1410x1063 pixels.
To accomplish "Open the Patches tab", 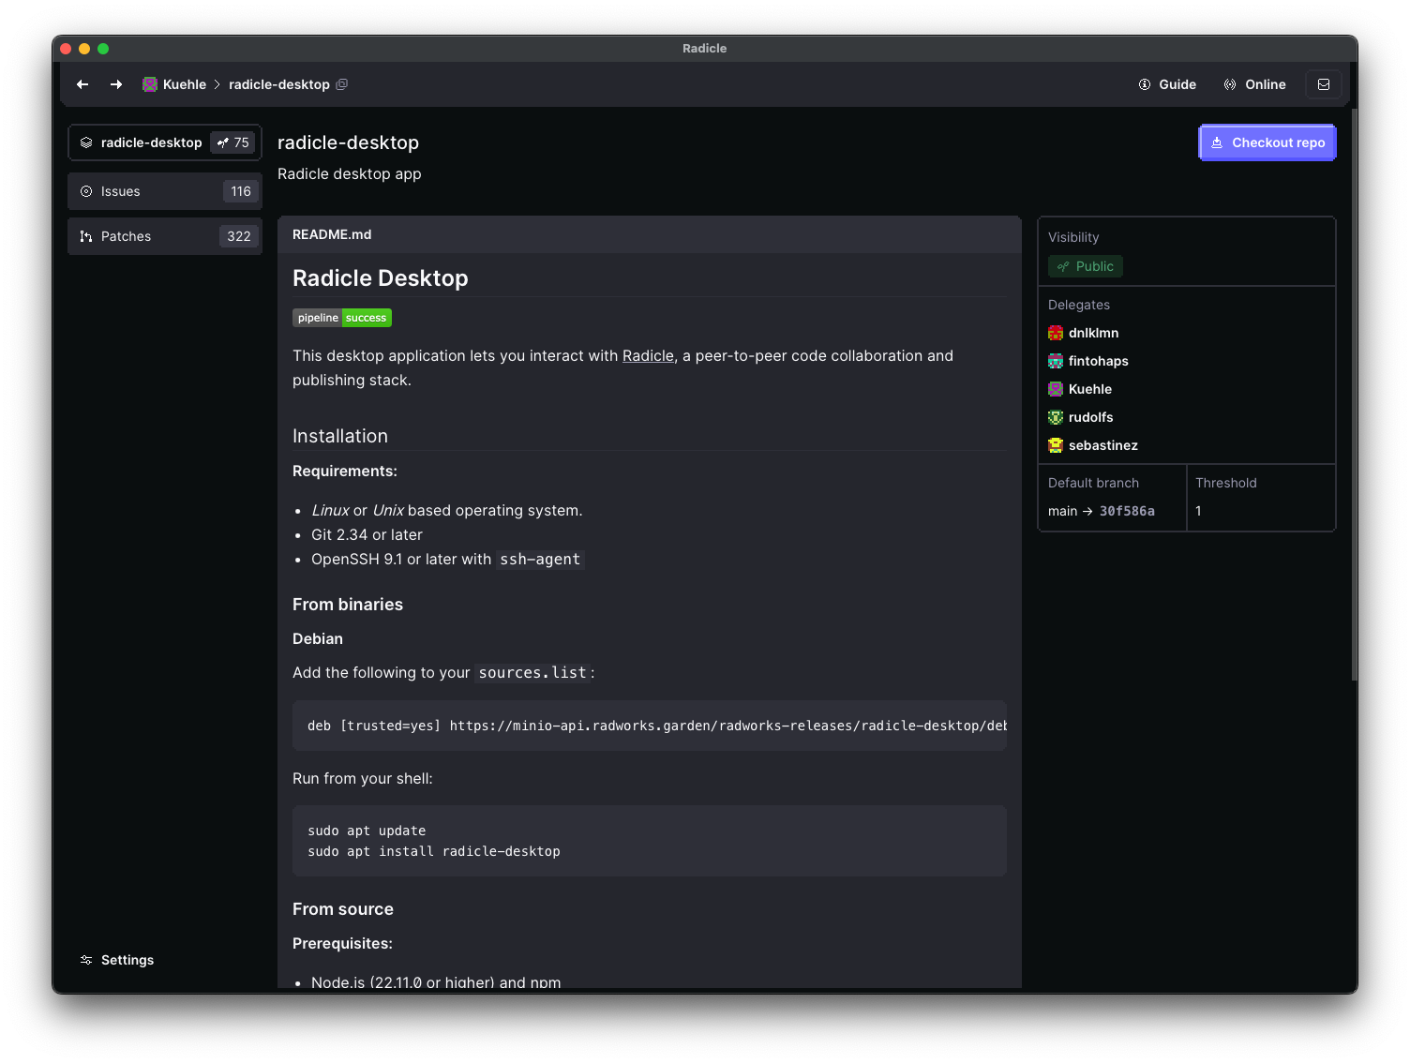I will click(x=165, y=236).
